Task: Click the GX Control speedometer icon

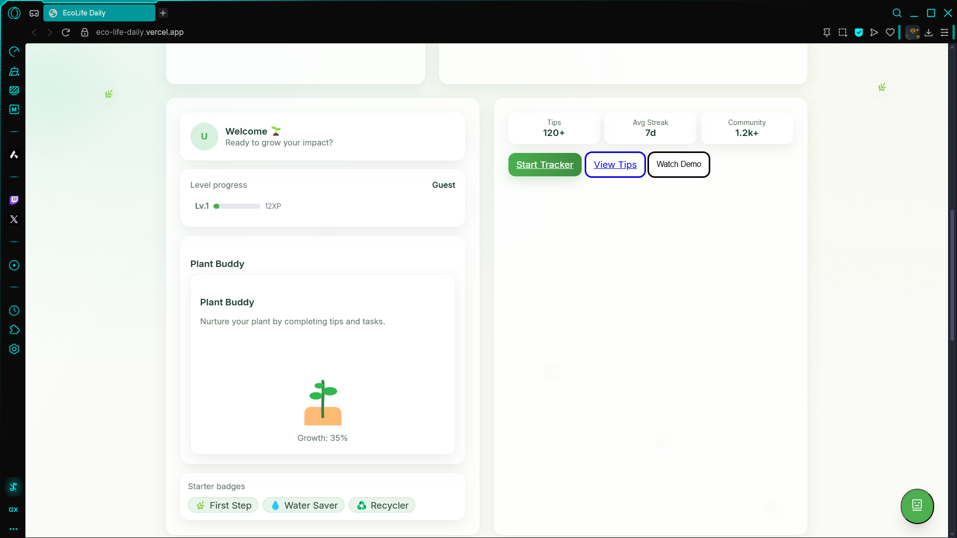Action: pyautogui.click(x=14, y=52)
